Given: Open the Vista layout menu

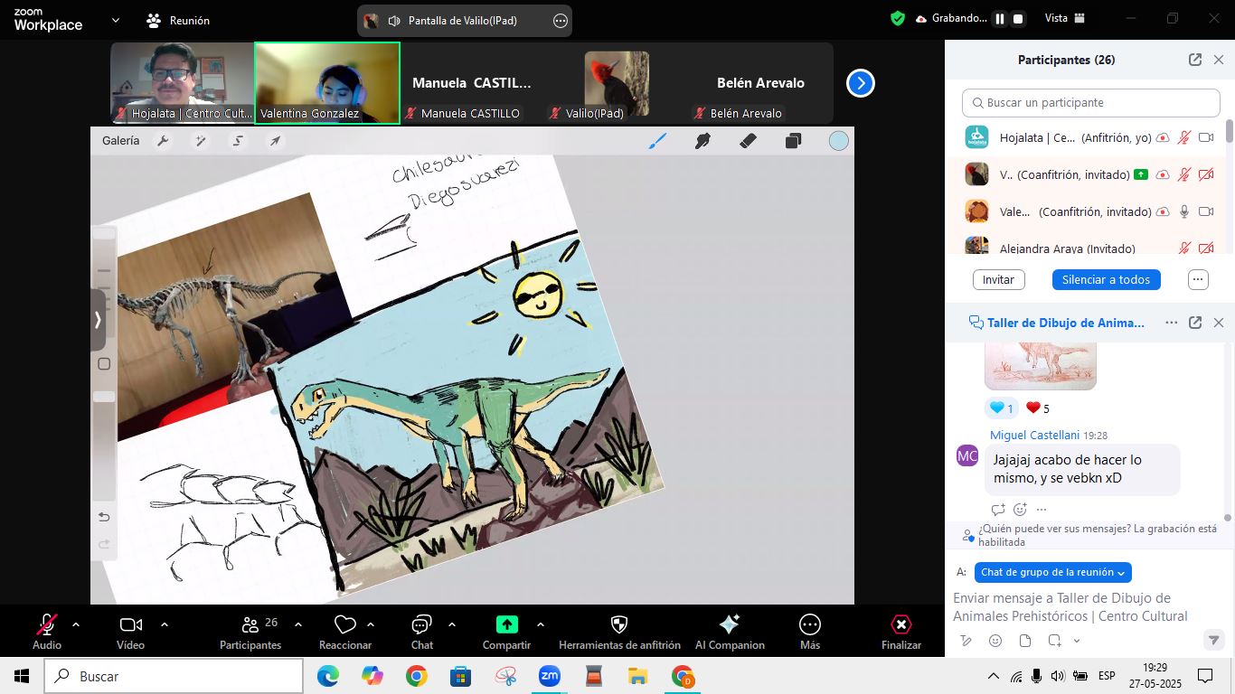Looking at the screenshot, I should click(1065, 18).
